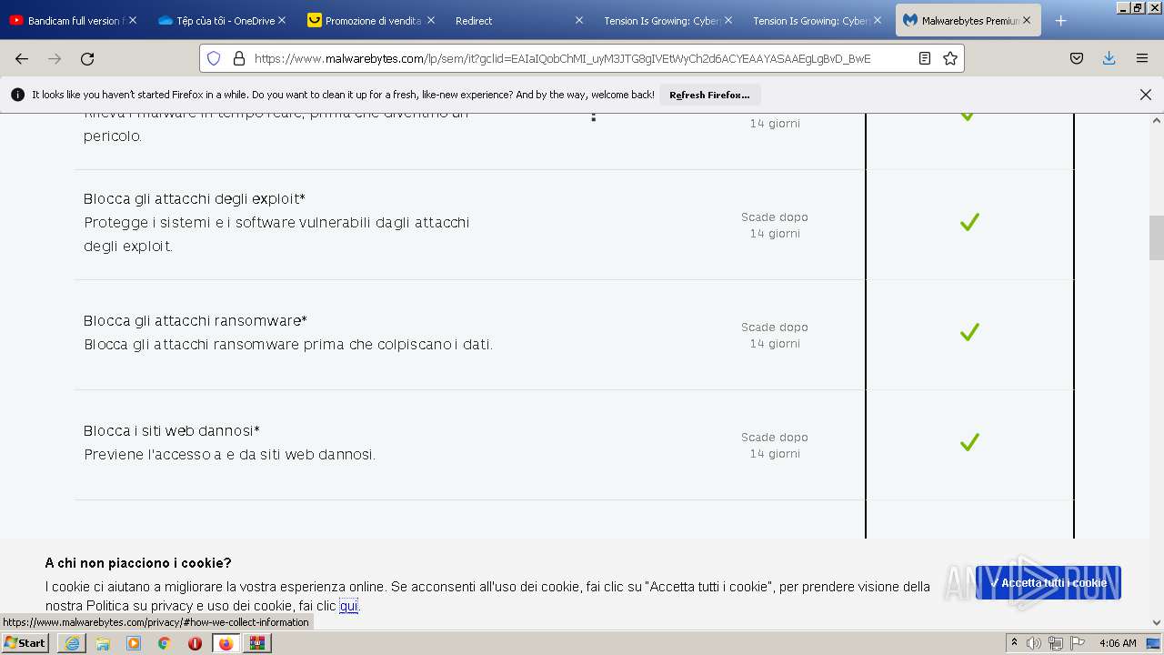
Task: Close the Malwarebytes Premium tab
Action: [1027, 20]
